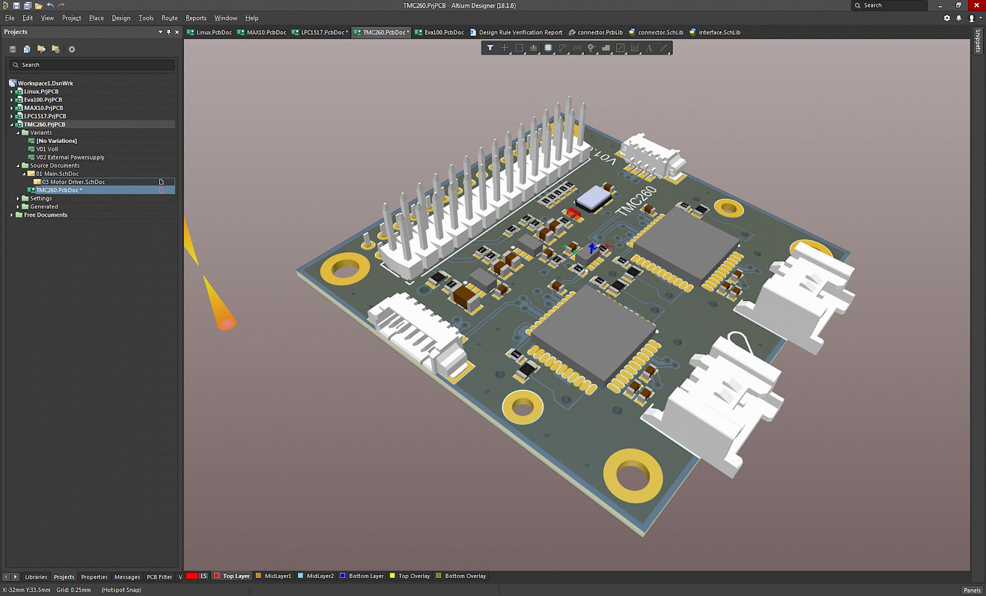This screenshot has height=596, width=986.
Task: Click the folder with gear icon
Action: coord(55,49)
